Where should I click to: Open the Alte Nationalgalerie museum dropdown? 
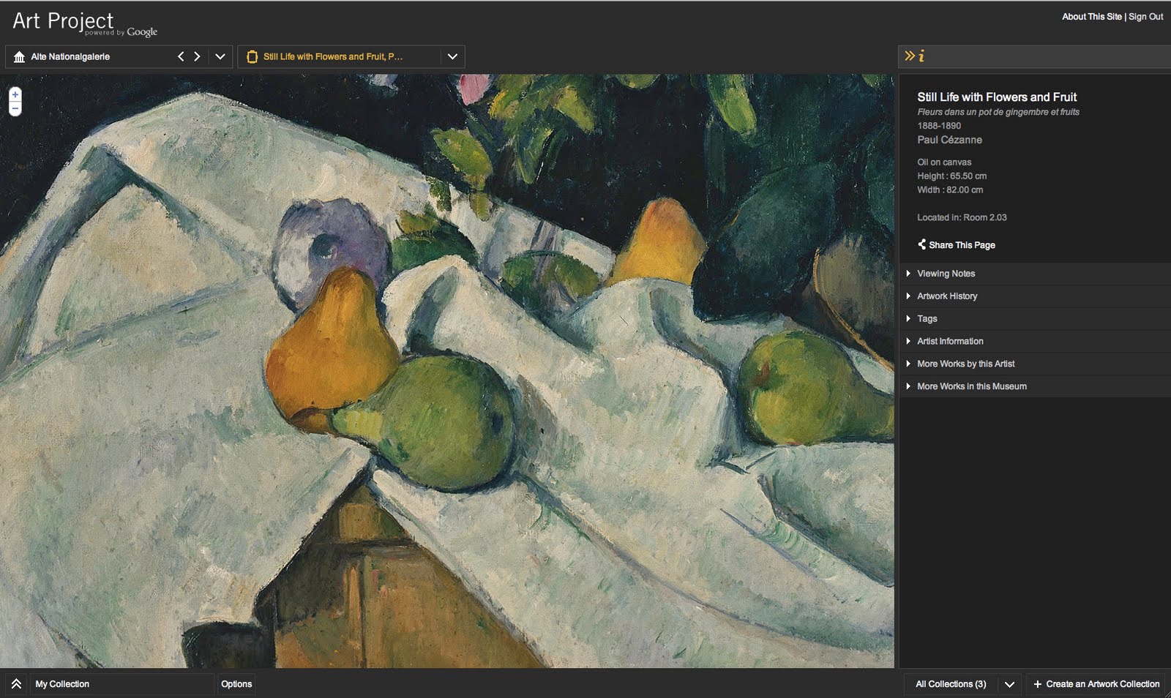pos(220,56)
